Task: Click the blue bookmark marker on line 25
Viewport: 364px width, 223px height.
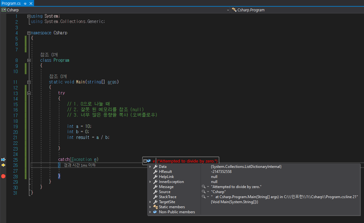Action: coord(3,159)
